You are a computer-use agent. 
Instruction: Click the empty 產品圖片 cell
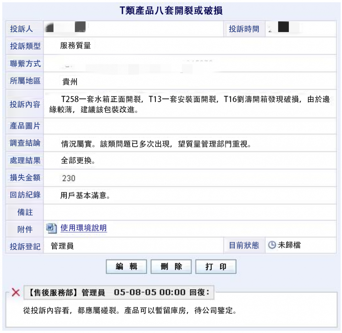point(189,126)
